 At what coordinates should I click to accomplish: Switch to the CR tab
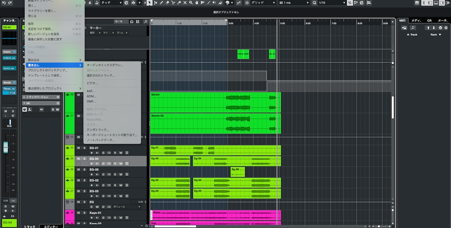(x=429, y=21)
